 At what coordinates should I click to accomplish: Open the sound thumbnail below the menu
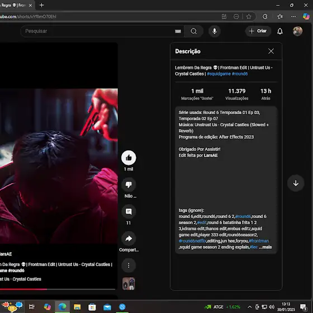129,284
